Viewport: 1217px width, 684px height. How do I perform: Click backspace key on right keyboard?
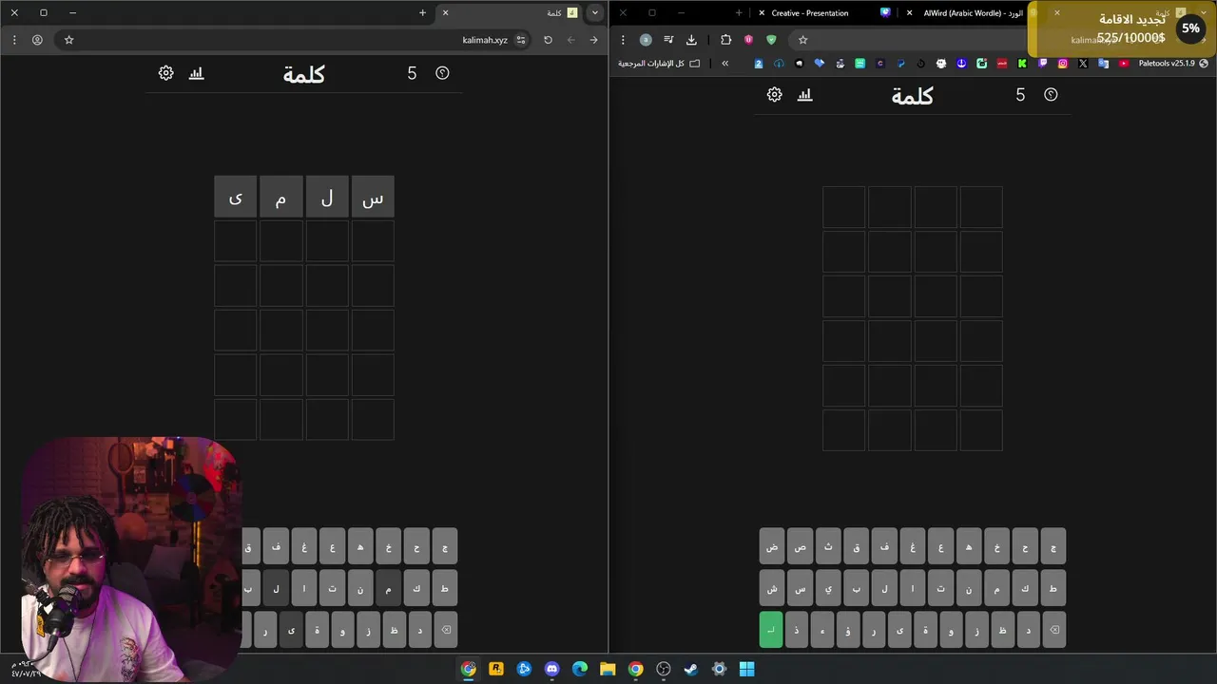(1053, 630)
